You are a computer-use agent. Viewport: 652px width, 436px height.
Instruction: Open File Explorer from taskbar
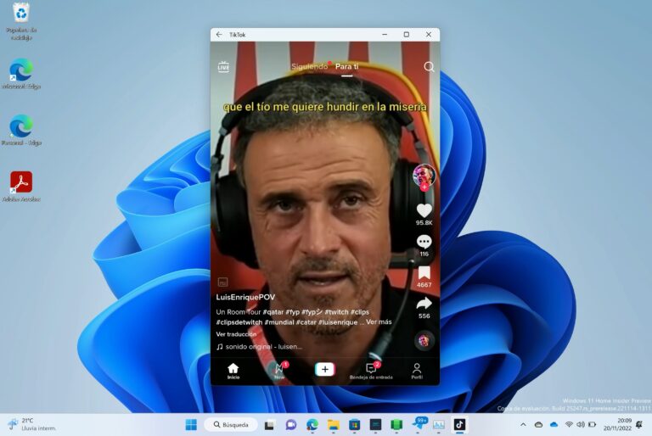[x=333, y=425]
